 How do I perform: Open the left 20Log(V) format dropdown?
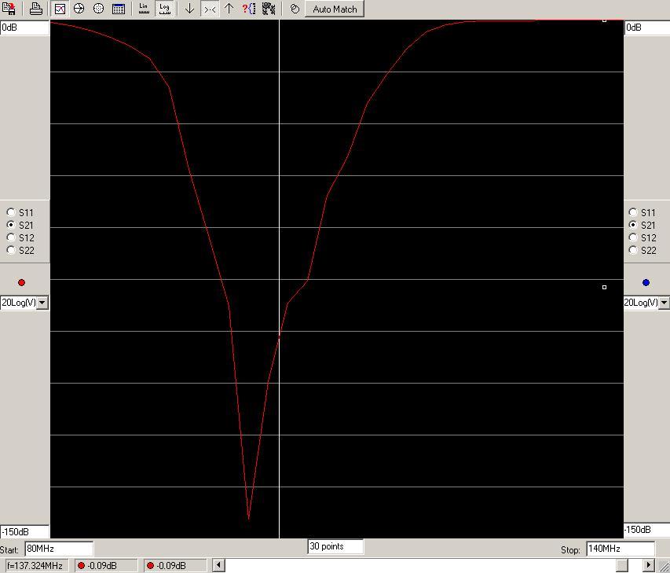pos(42,303)
